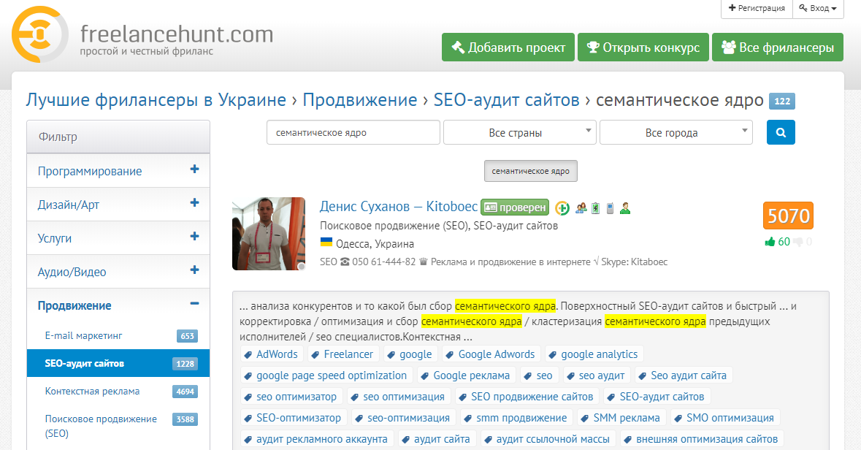The width and height of the screenshot is (861, 450).
Task: Open the Все страны country dropdown
Action: pos(519,132)
